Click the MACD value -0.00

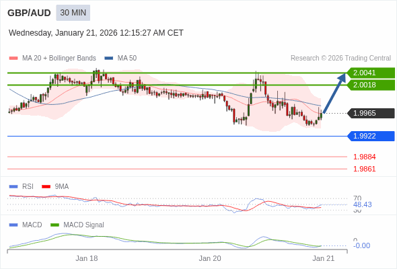tap(361, 245)
